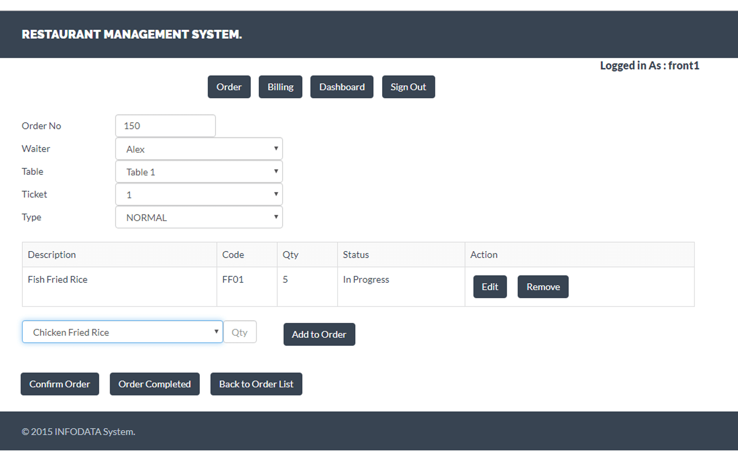Sign Out of the system
738x460 pixels.
pyautogui.click(x=408, y=87)
